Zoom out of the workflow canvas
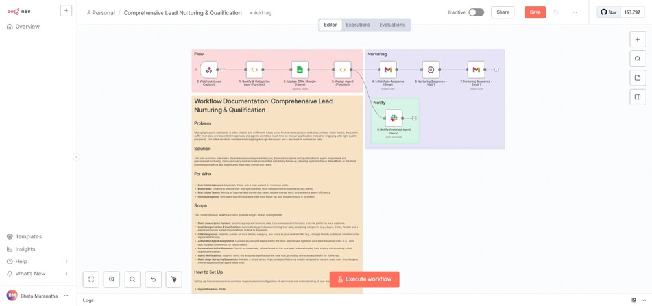This screenshot has height=306, width=652. tap(132, 279)
